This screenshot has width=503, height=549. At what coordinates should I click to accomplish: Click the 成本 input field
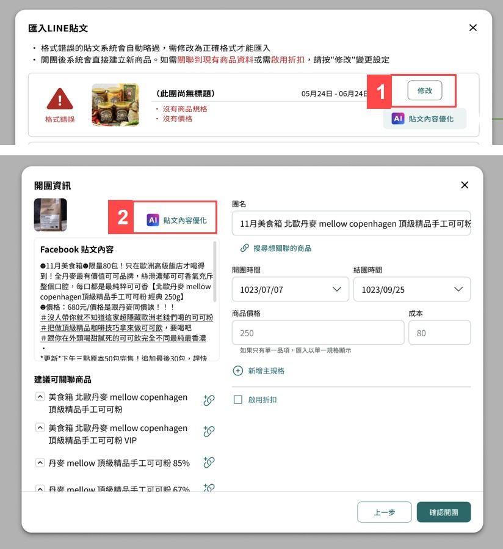440,333
